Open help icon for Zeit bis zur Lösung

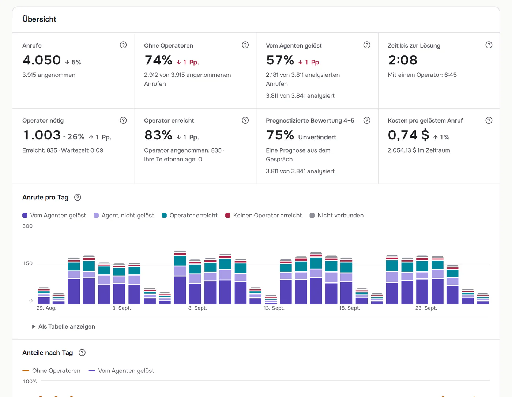click(489, 45)
